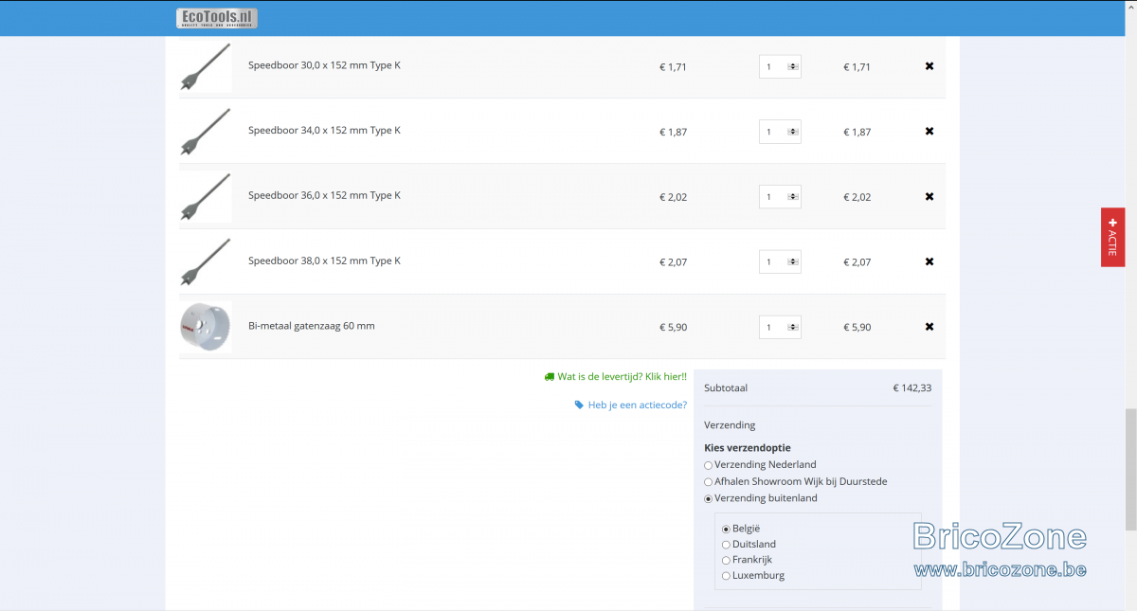The width and height of the screenshot is (1137, 611).
Task: Click 'Wat is de levertijd? Klik hier!!' link
Action: click(x=616, y=376)
